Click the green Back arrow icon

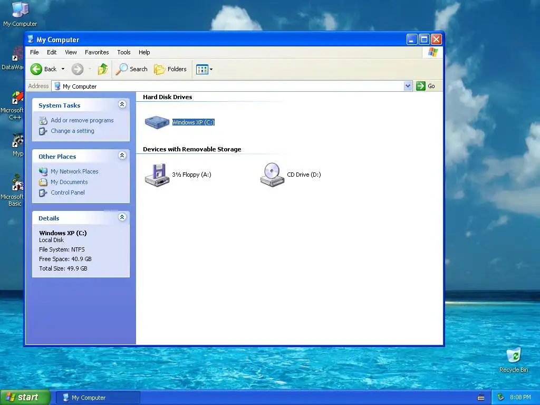click(36, 69)
